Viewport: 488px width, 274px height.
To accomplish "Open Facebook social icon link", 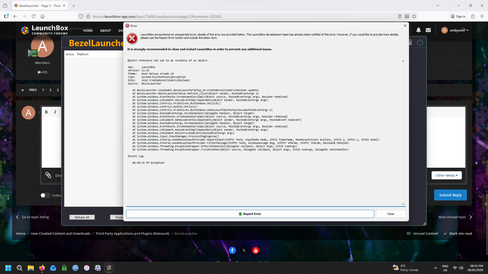I will pyautogui.click(x=232, y=250).
